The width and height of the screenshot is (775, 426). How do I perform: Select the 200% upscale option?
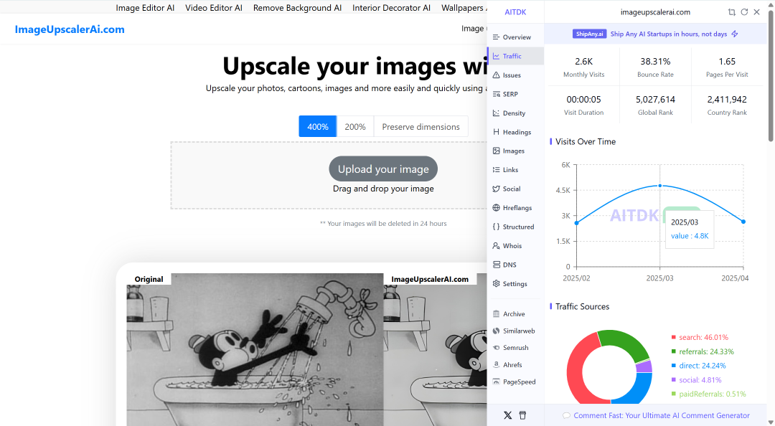pyautogui.click(x=355, y=126)
